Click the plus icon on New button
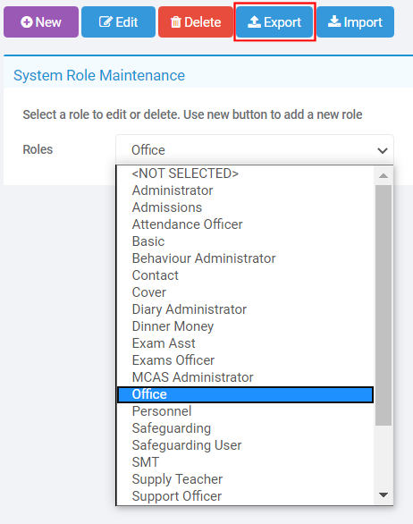 [x=27, y=22]
